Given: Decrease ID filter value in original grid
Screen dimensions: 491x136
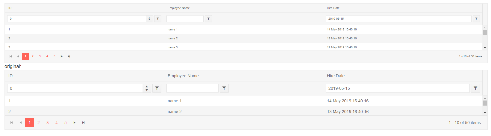Looking at the screenshot, I should tap(147, 90).
